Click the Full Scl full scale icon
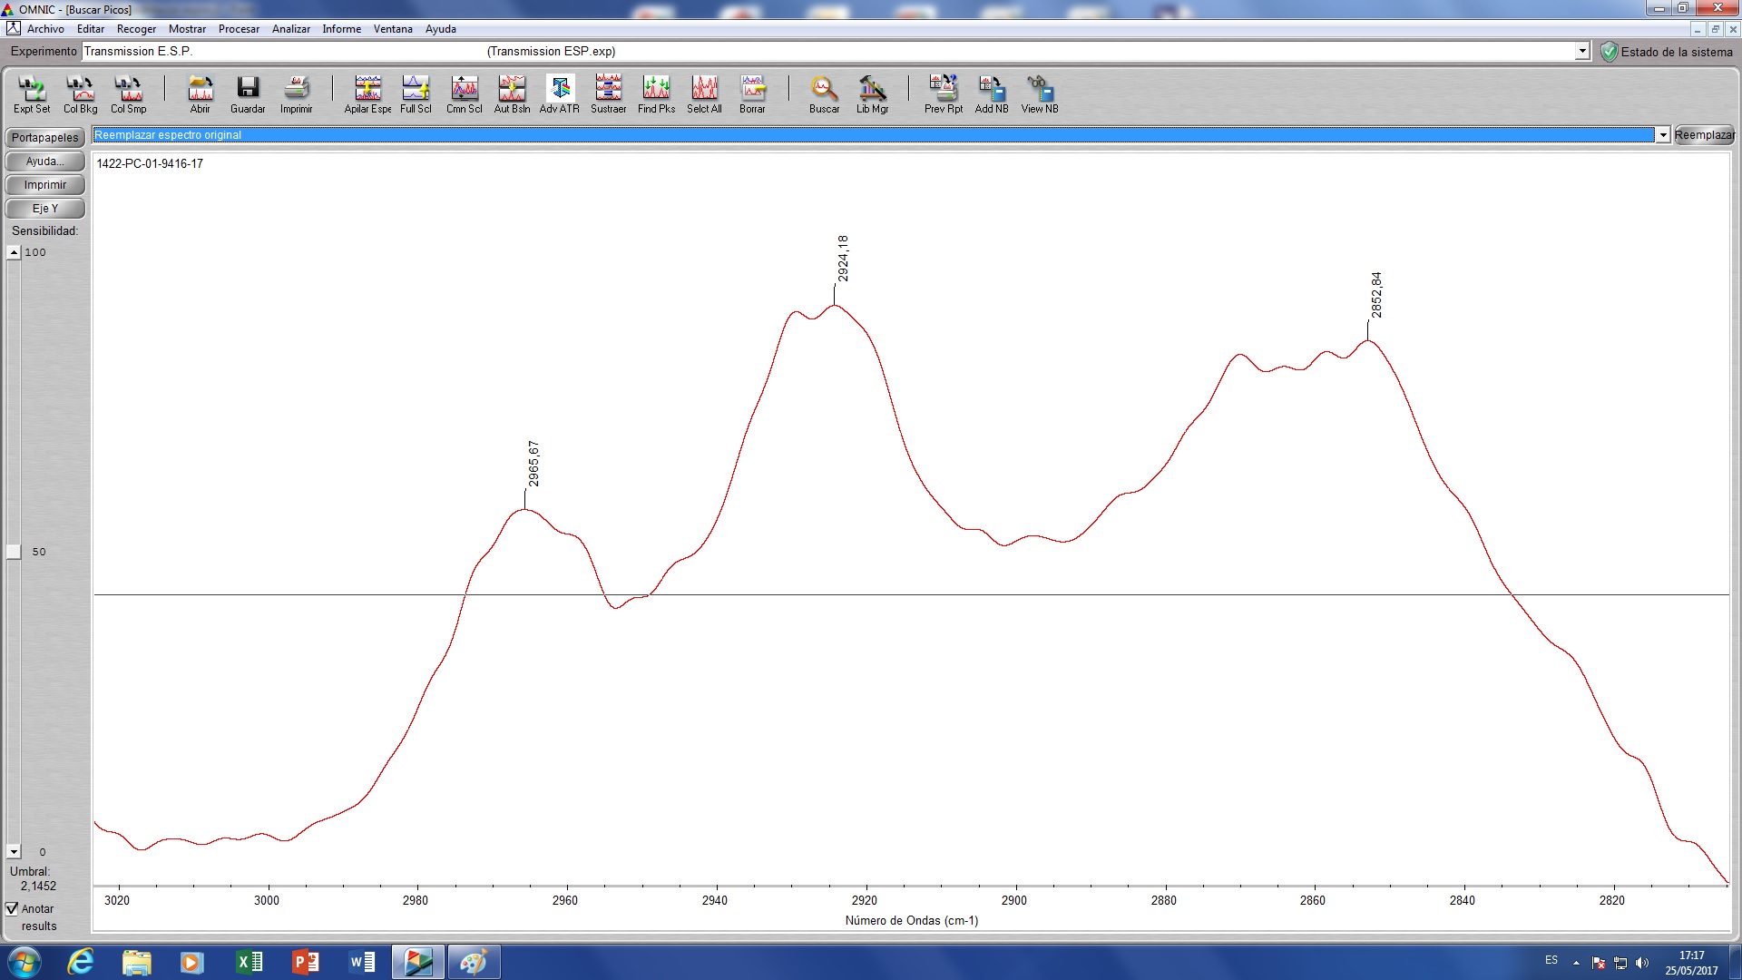 click(x=416, y=94)
